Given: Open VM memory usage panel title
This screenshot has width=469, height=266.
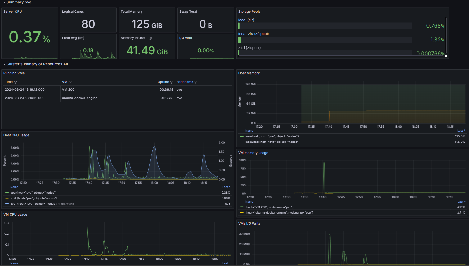Looking at the screenshot, I should click(253, 153).
